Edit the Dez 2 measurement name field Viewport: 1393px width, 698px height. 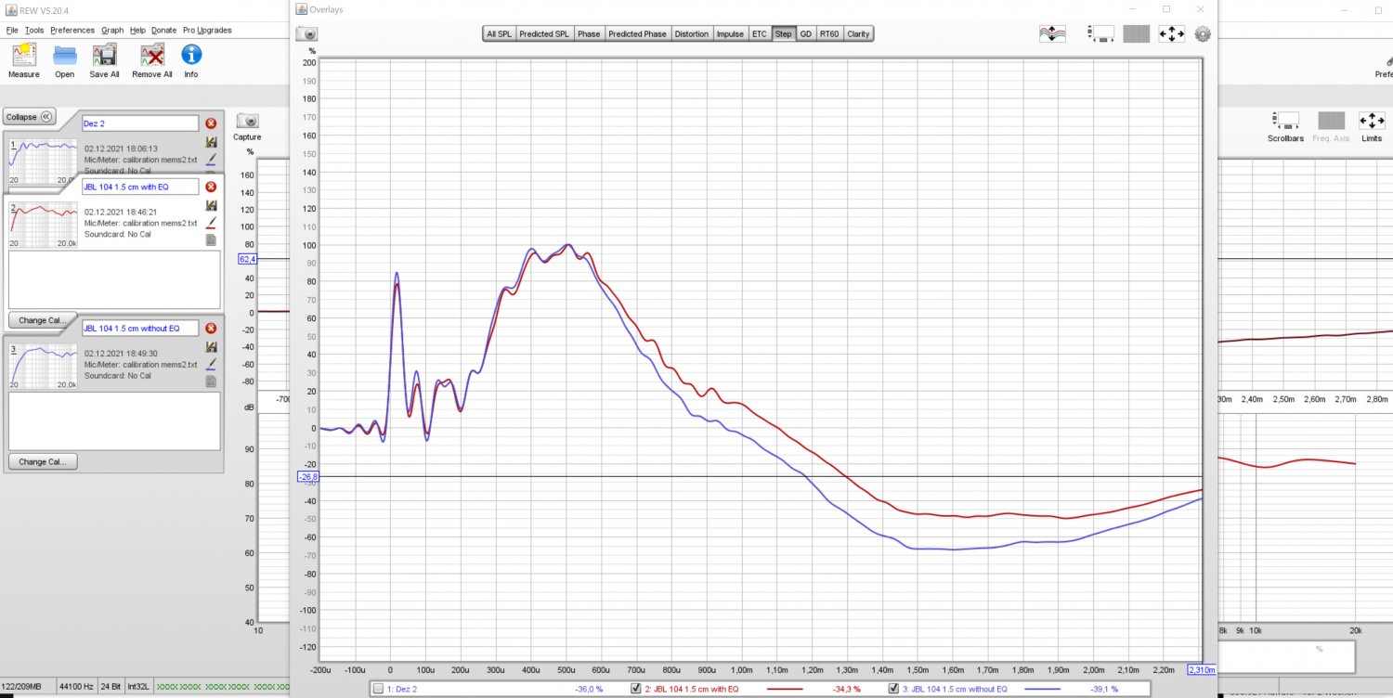140,123
